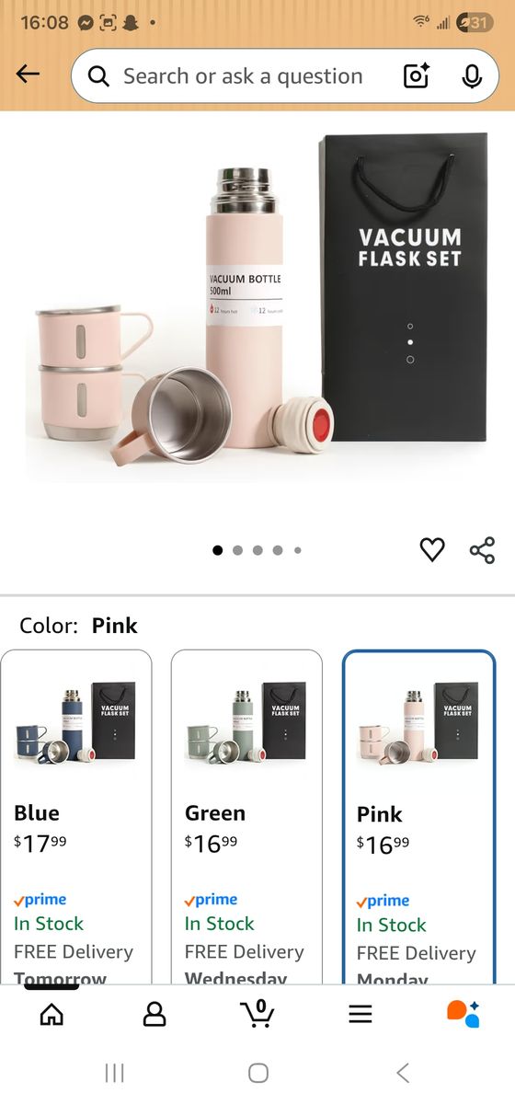Tap the Android system home button
The height and width of the screenshot is (1104, 515).
tap(258, 1073)
